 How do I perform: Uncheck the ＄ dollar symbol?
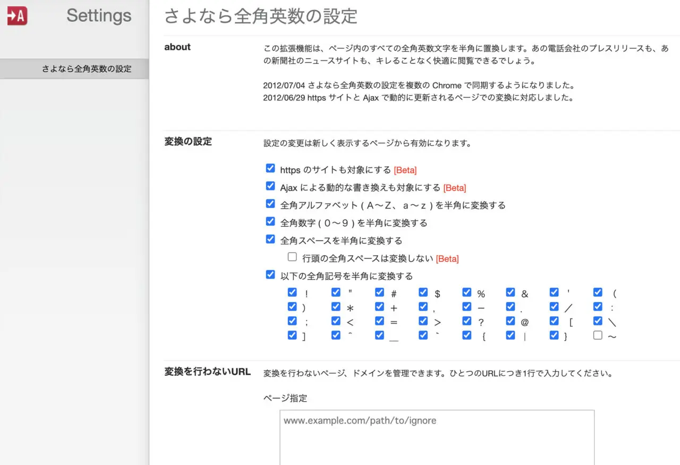pos(423,292)
